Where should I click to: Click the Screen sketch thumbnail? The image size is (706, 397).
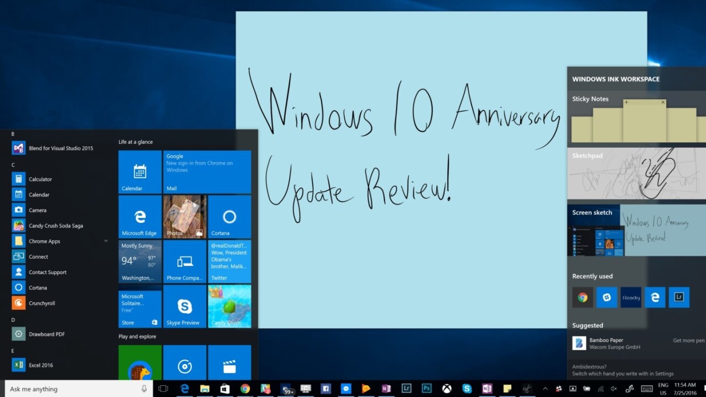pos(637,230)
